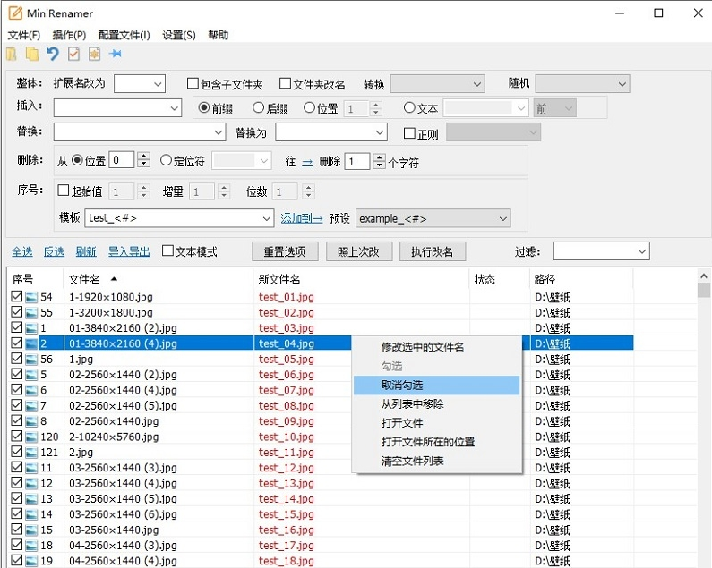
Task: Open the 随机 dropdown
Action: point(622,84)
